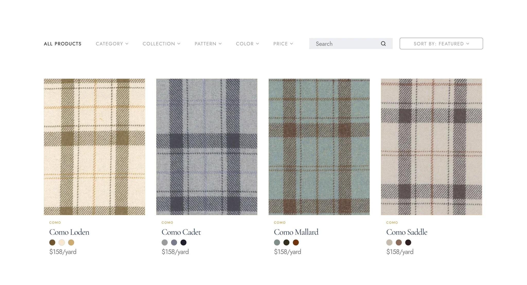Open the Como Cadet product link
Viewport: 527px width, 285px height.
[x=181, y=232]
